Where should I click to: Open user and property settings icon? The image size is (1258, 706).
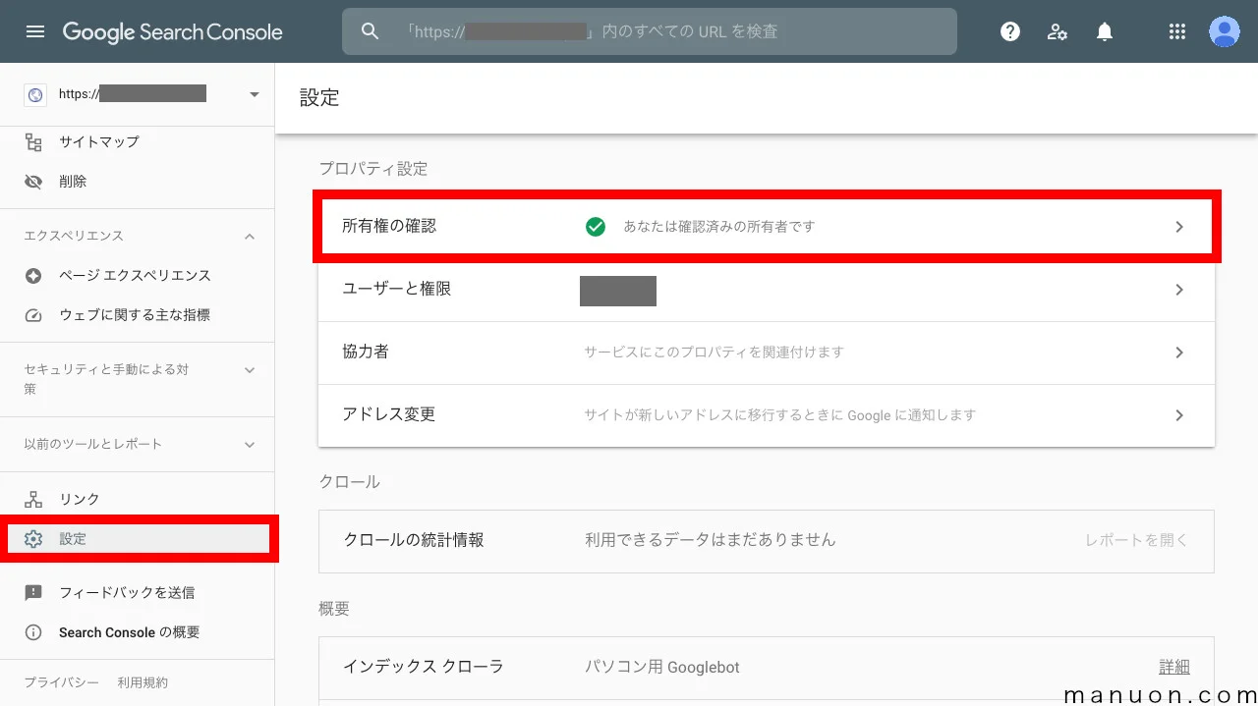1058,31
